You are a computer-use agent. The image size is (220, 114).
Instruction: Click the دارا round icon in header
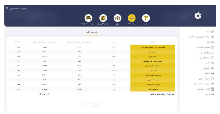(146, 18)
